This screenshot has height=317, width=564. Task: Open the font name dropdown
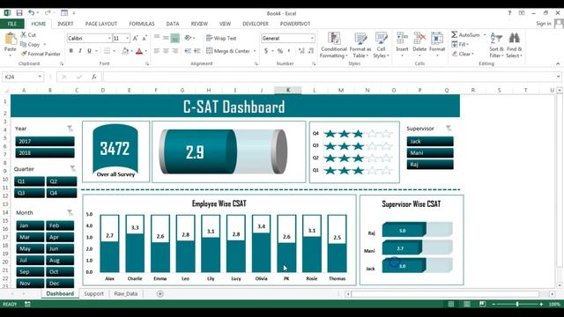pos(109,38)
